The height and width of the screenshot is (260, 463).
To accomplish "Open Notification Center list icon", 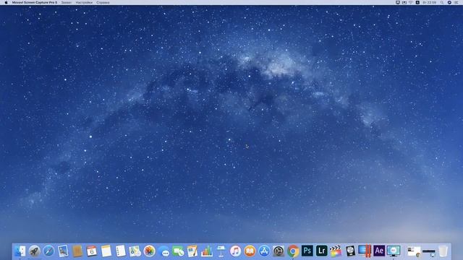I will point(456,2).
